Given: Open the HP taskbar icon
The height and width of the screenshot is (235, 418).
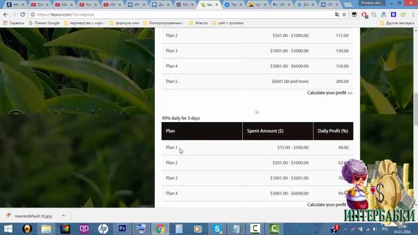Looking at the screenshot, I should [x=103, y=228].
